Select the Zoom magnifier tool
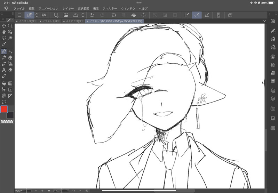 click(x=10, y=26)
